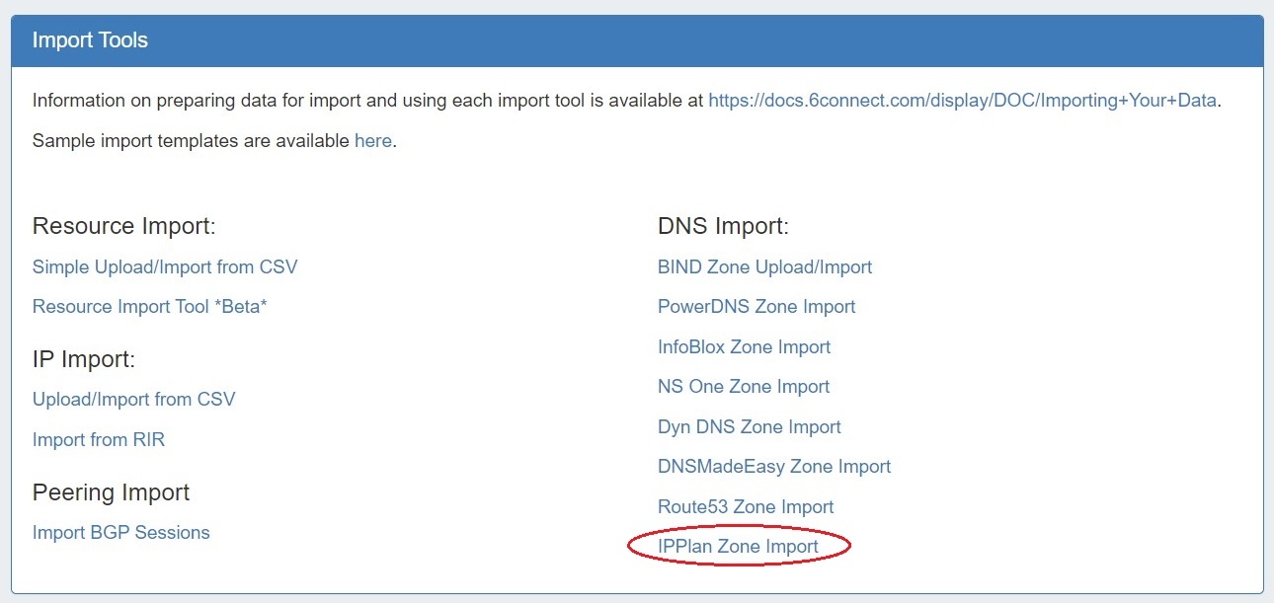
Task: Launch the Resource Import Tool Beta
Action: tap(150, 306)
